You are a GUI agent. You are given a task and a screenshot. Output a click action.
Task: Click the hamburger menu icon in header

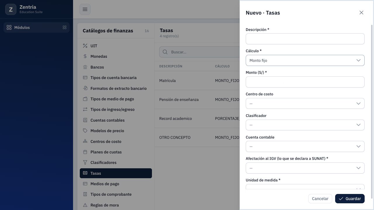85,9
